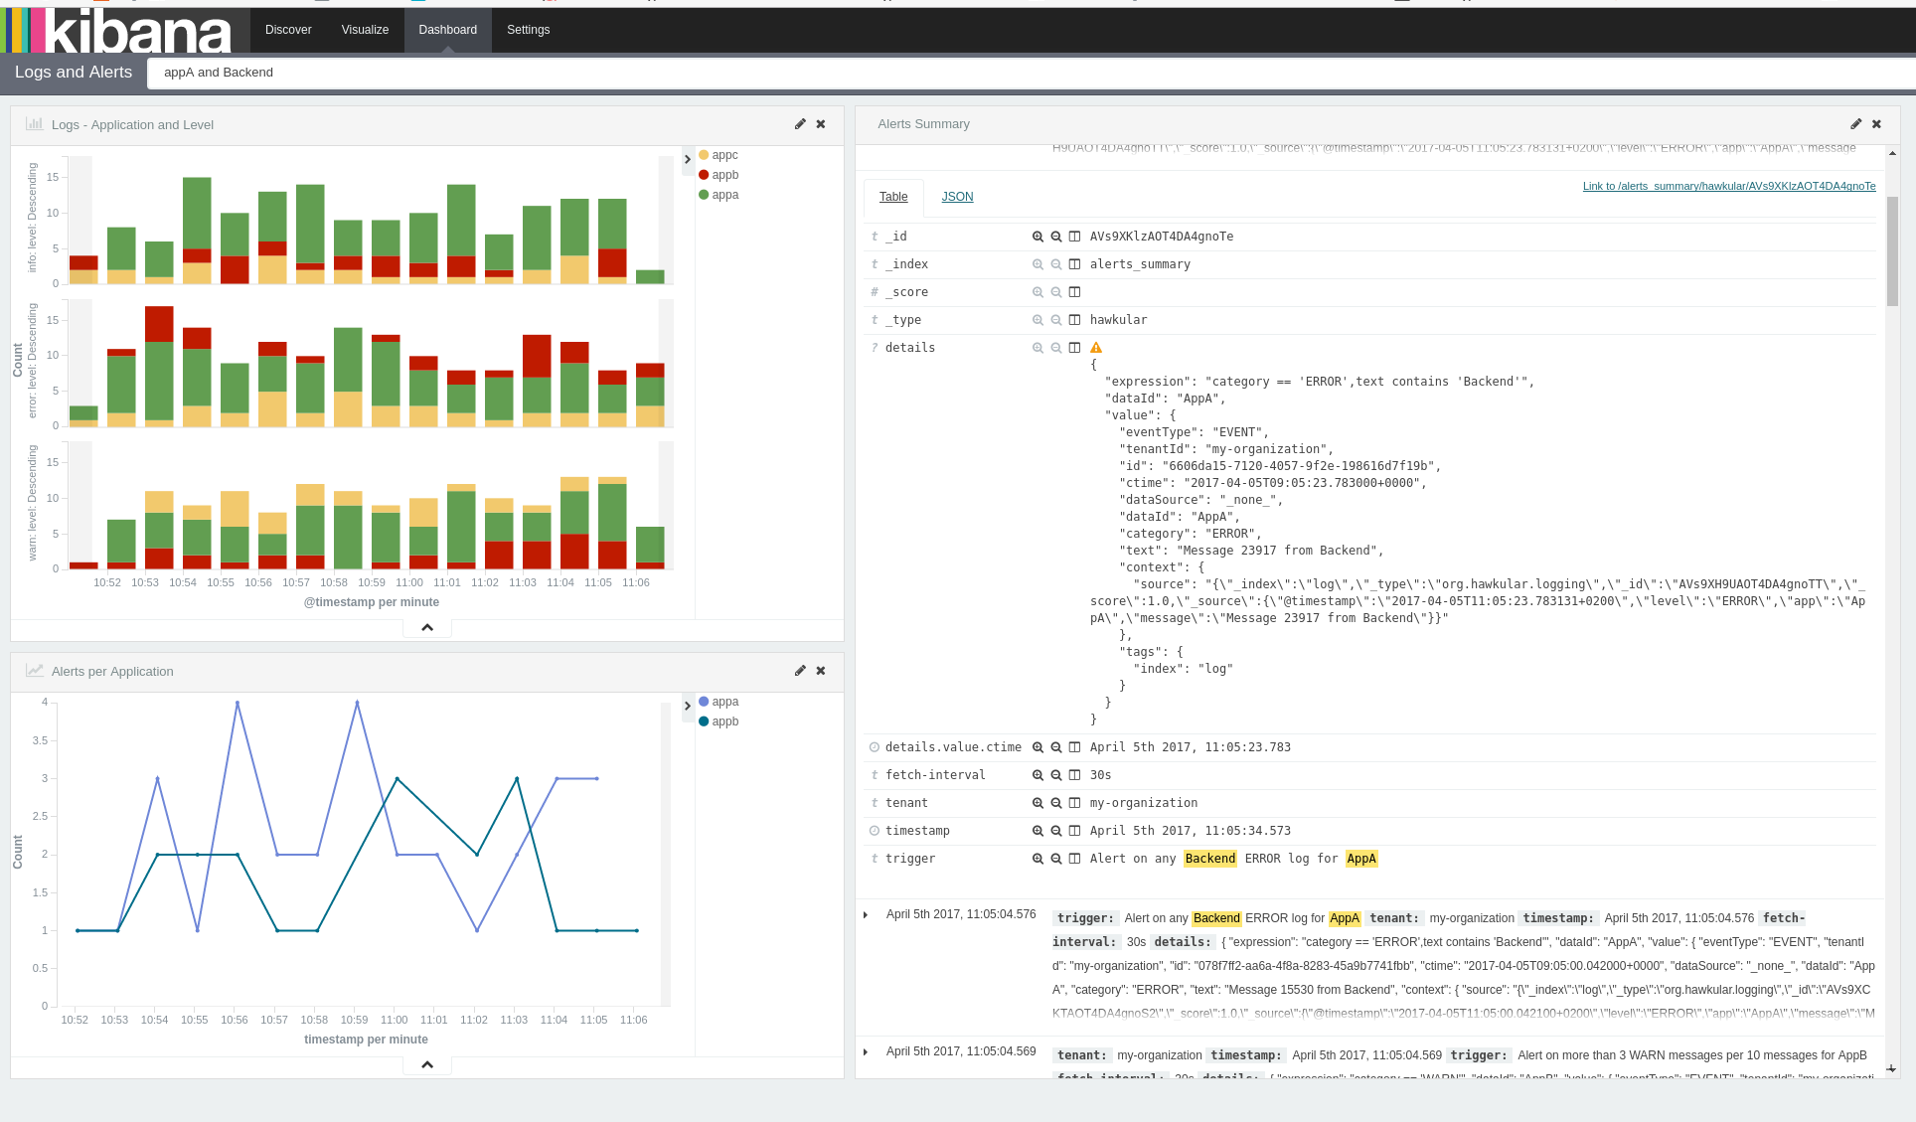Toggle fetch-interval column in table

1074,775
